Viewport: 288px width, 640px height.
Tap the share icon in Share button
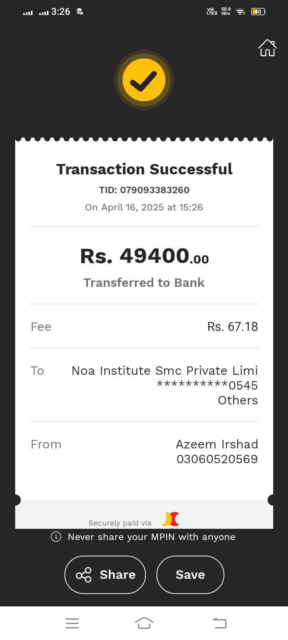[84, 575]
